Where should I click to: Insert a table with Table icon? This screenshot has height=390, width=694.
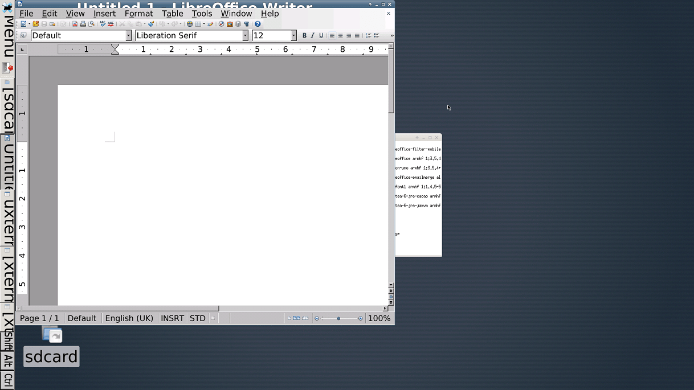tap(198, 24)
